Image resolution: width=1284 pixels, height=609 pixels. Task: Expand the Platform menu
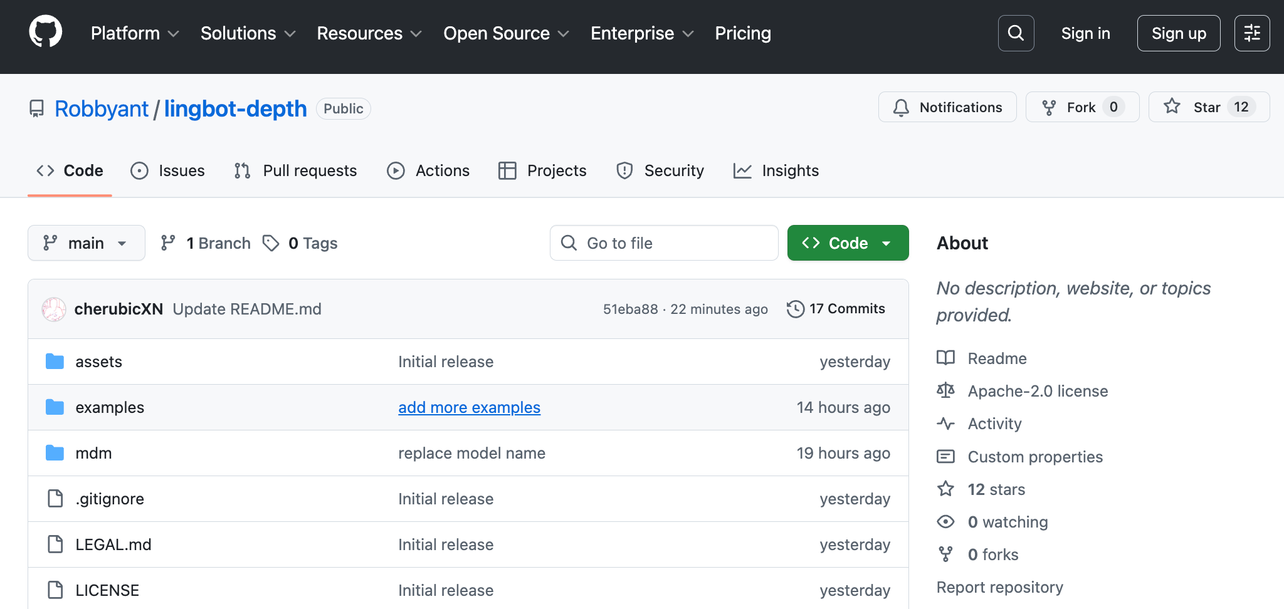[x=135, y=33]
